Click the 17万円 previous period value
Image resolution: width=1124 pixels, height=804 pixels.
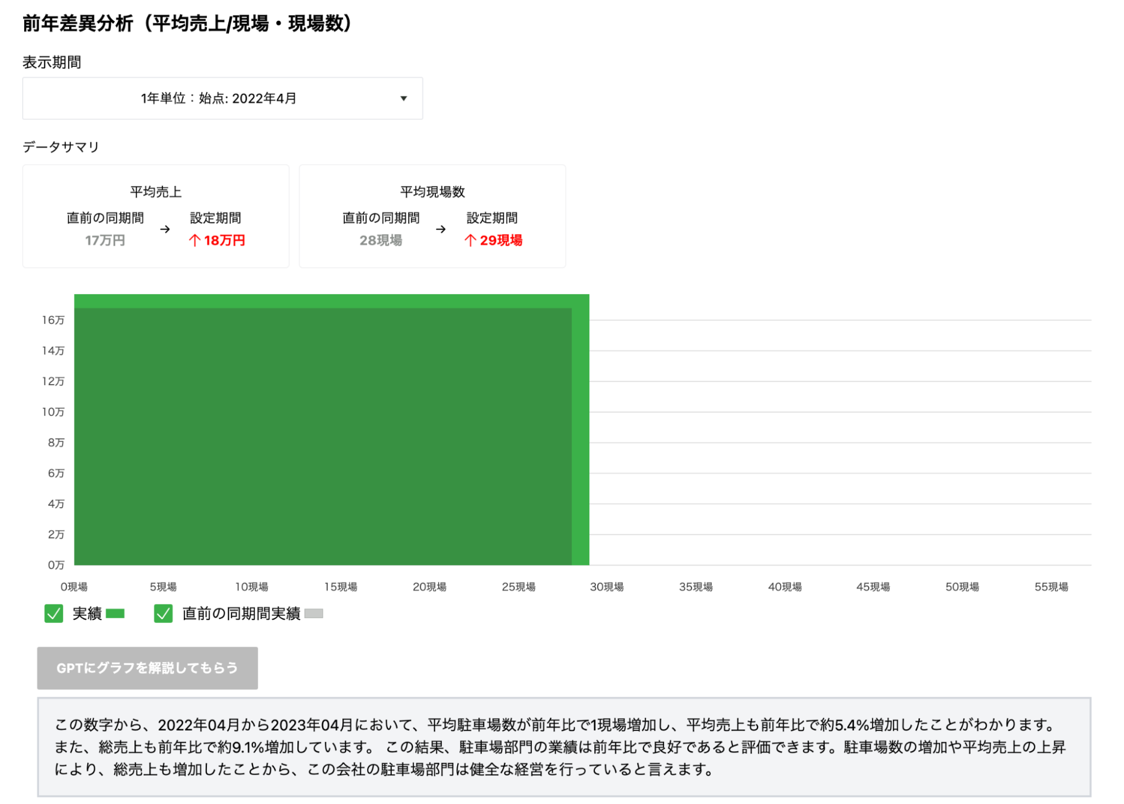105,241
